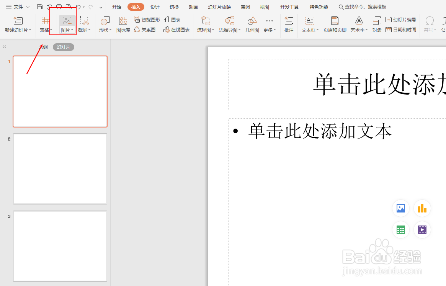Click the Redo arrow icon
Screen dimensions: 446x286
(x=91, y=7)
